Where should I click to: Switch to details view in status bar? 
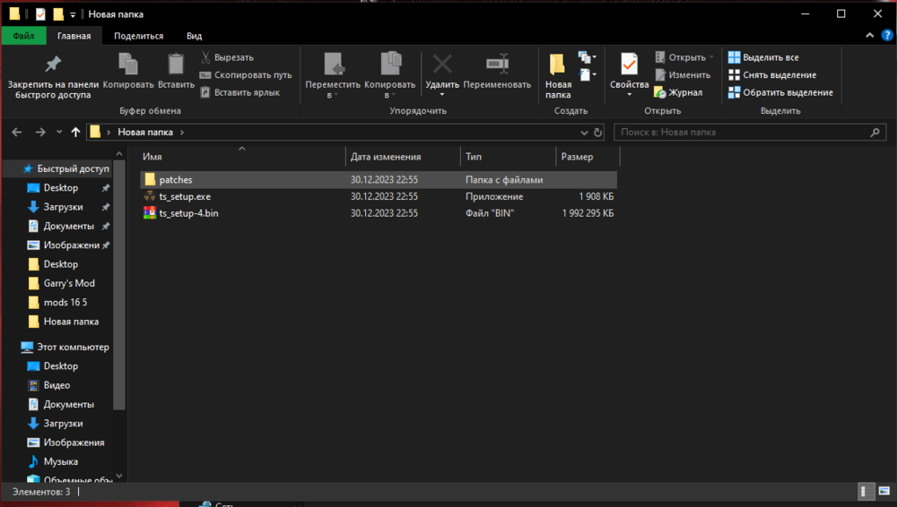tap(867, 492)
